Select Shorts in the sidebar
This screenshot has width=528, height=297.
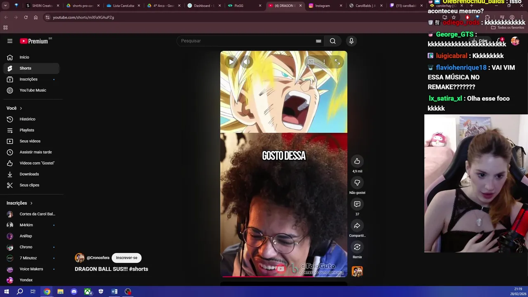[x=31, y=68]
